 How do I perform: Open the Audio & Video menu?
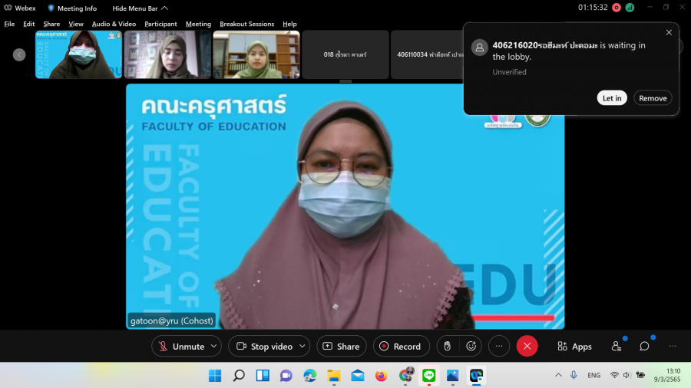[x=114, y=24]
